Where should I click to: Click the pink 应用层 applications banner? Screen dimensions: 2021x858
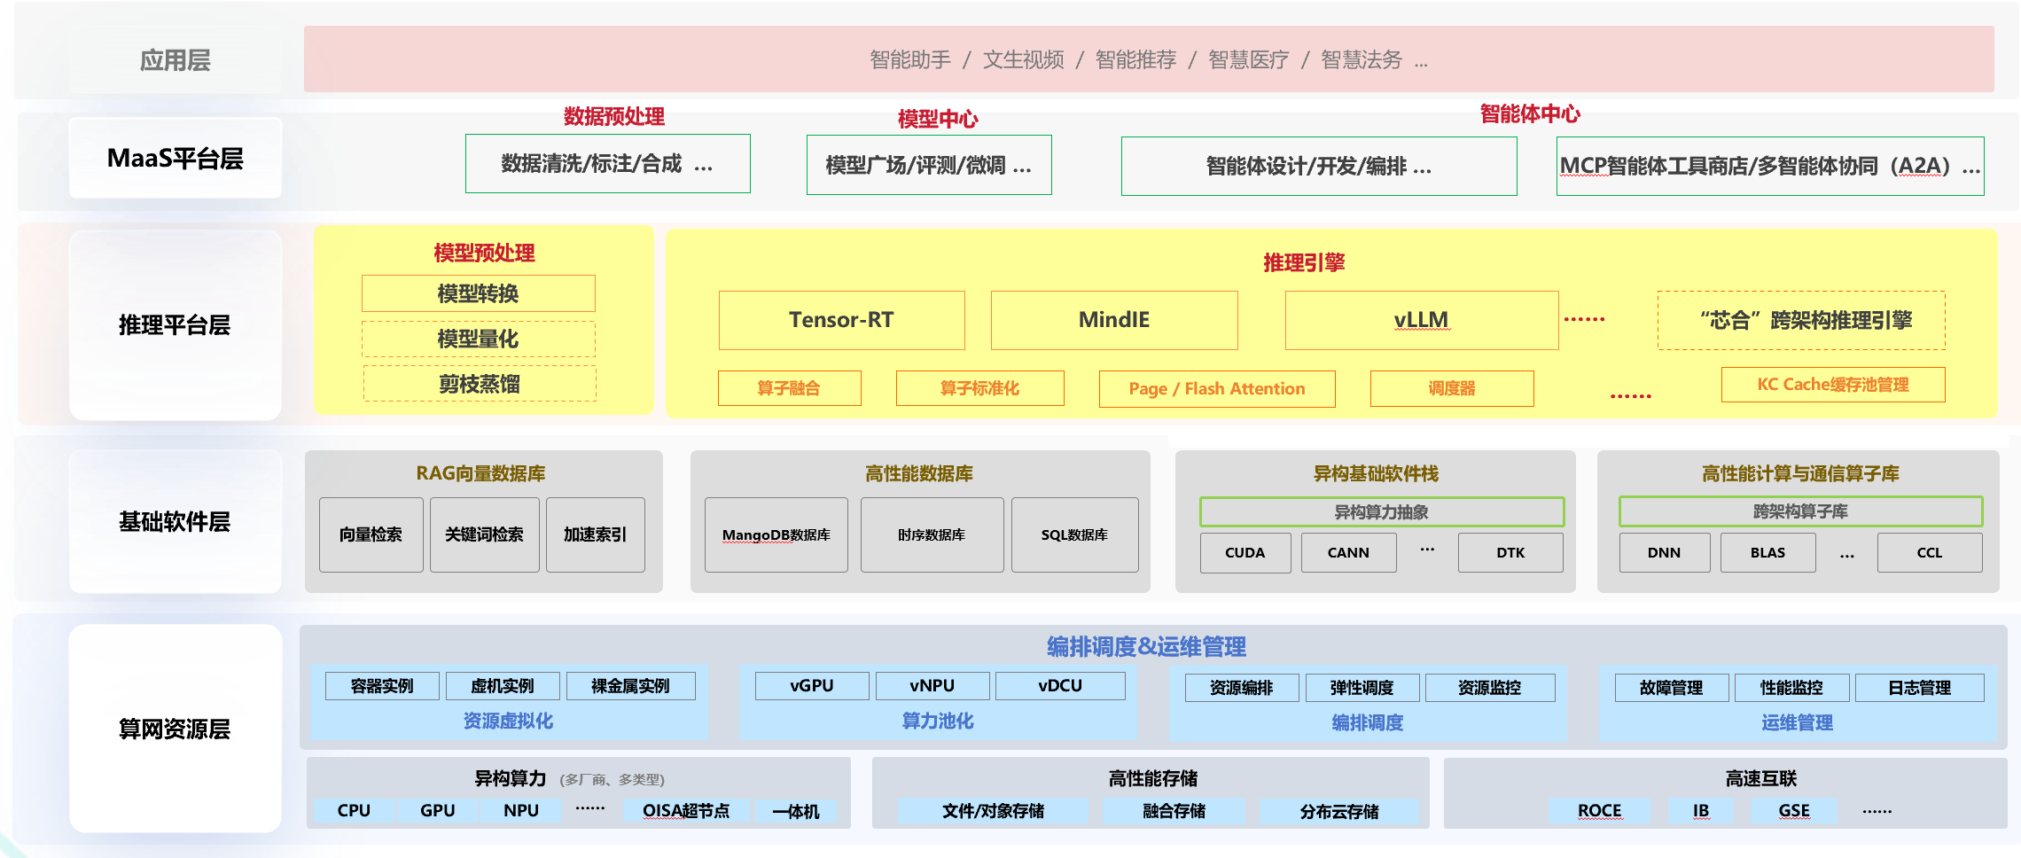[1148, 59]
